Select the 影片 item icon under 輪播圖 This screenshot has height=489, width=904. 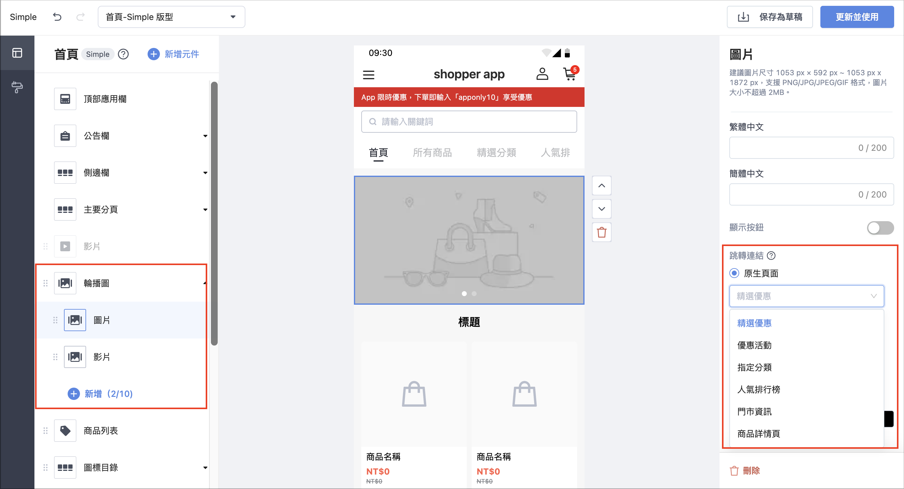(x=75, y=357)
